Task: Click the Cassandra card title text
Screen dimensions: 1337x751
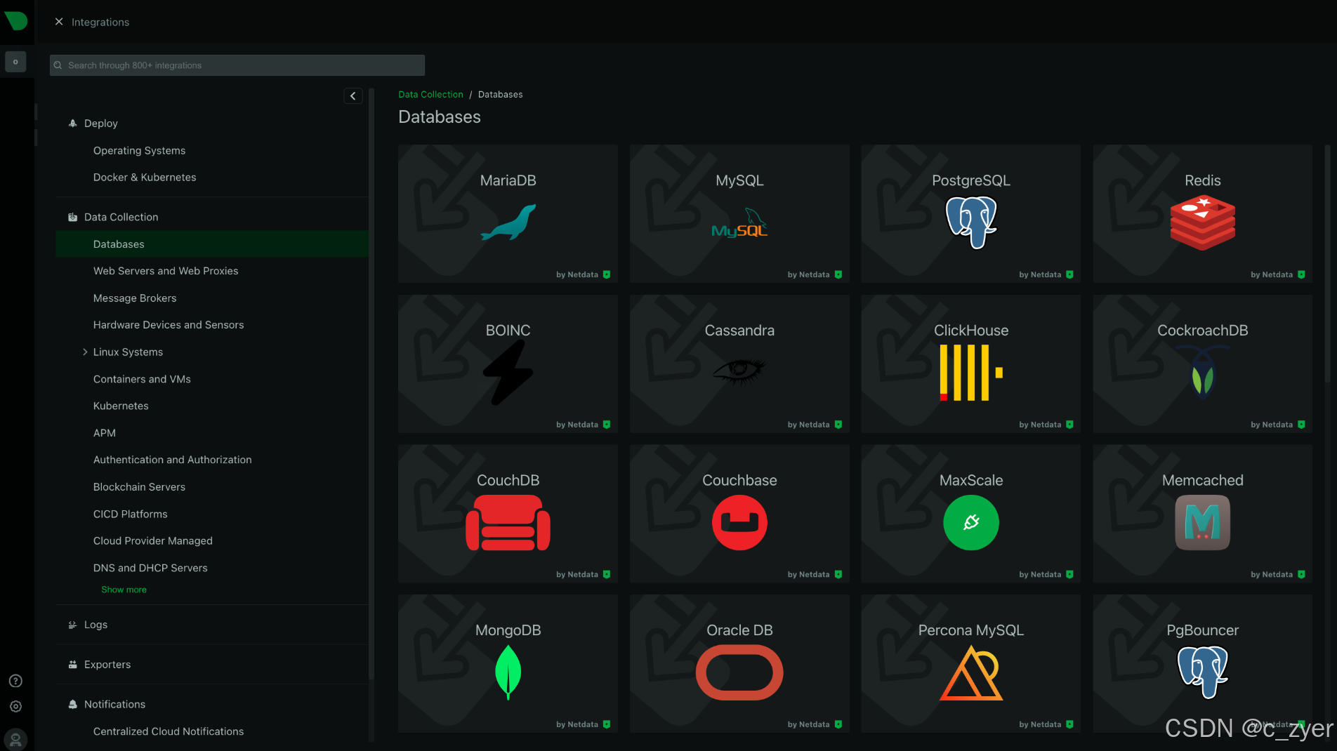Action: (739, 331)
